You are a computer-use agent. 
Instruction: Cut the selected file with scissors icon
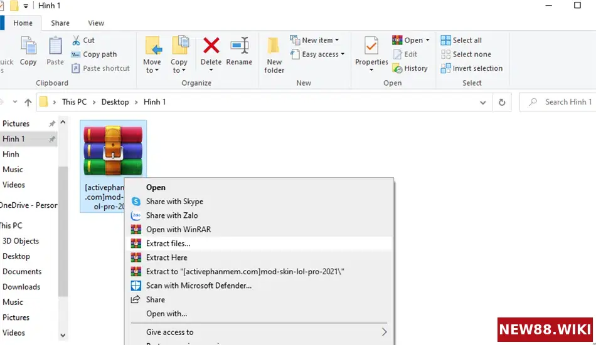pyautogui.click(x=83, y=40)
